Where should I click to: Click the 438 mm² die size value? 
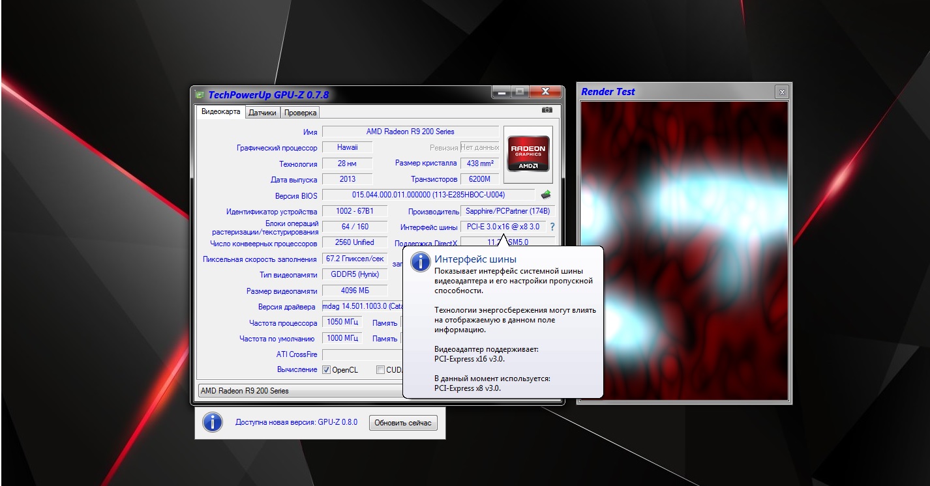(479, 164)
